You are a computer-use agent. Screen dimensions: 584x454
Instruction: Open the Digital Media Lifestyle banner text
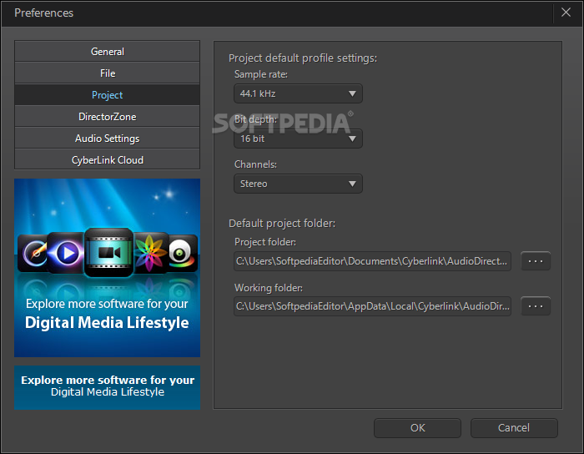107,322
